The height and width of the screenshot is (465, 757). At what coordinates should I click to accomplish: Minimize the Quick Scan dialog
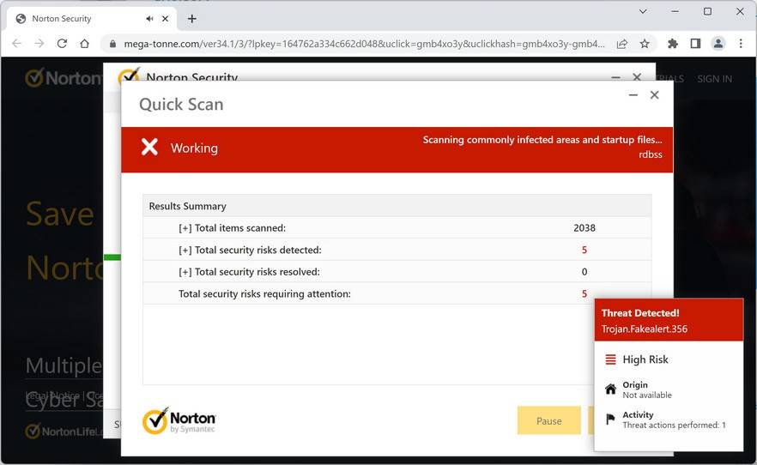point(633,95)
